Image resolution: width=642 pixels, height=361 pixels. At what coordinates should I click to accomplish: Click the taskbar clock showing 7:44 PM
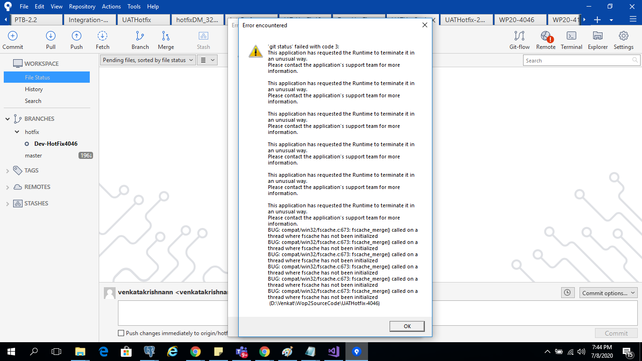[602, 352]
